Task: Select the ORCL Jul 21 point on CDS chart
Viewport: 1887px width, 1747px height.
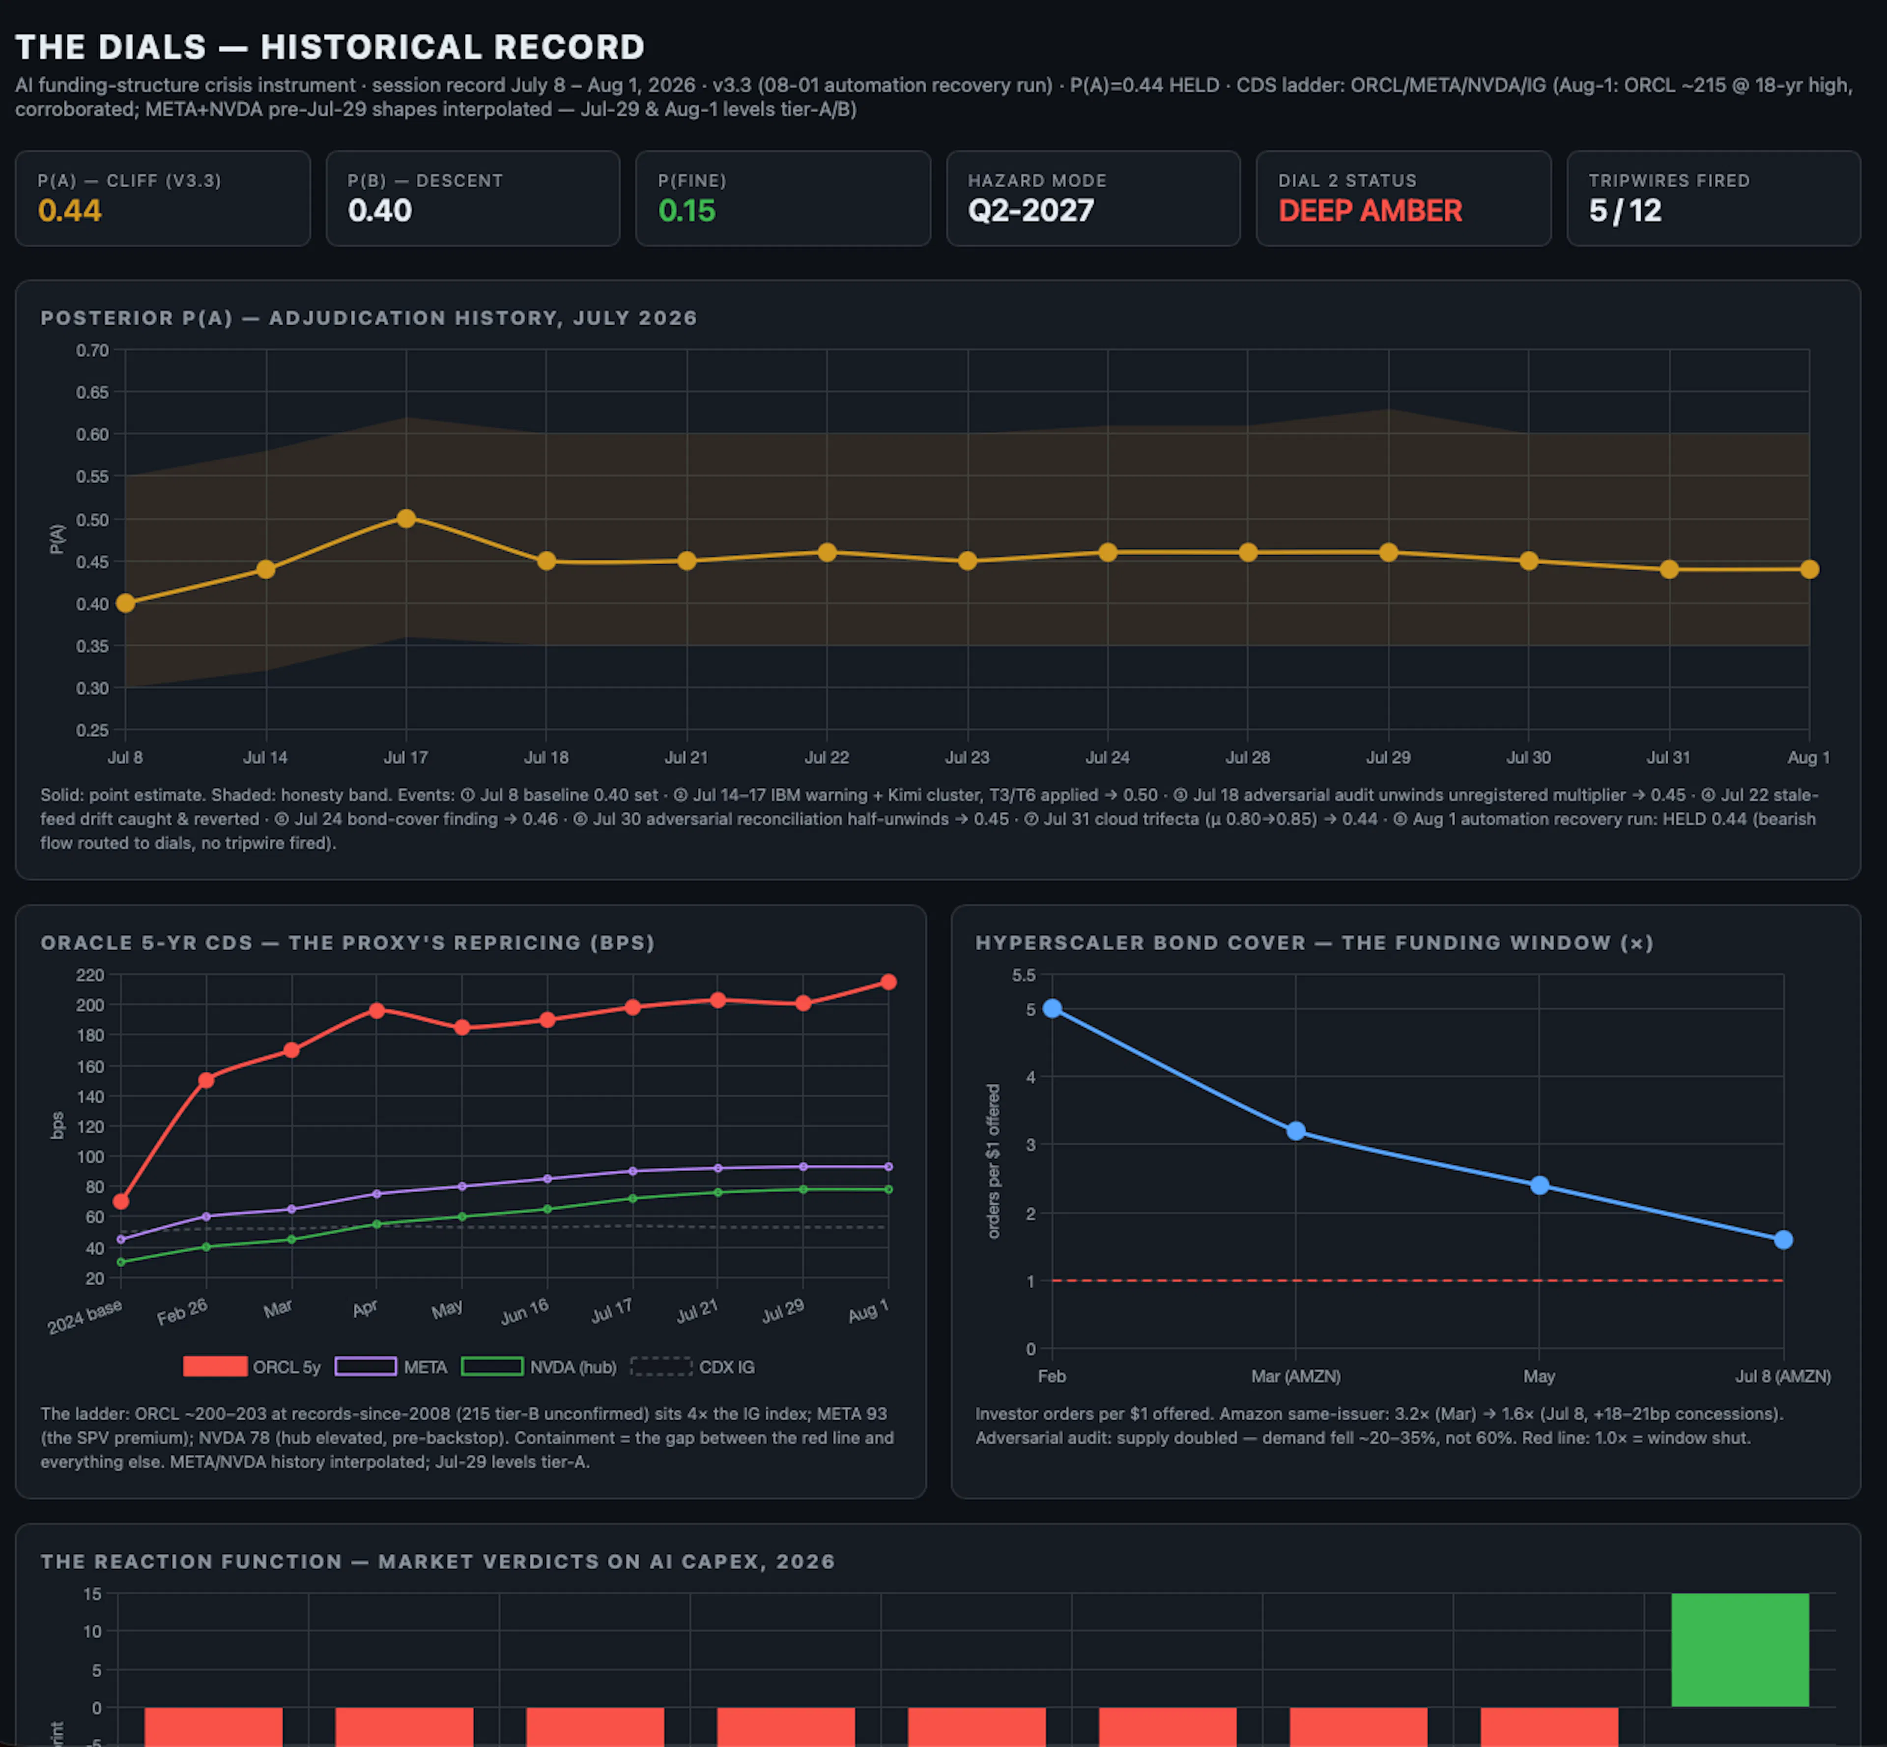Action: point(718,1000)
